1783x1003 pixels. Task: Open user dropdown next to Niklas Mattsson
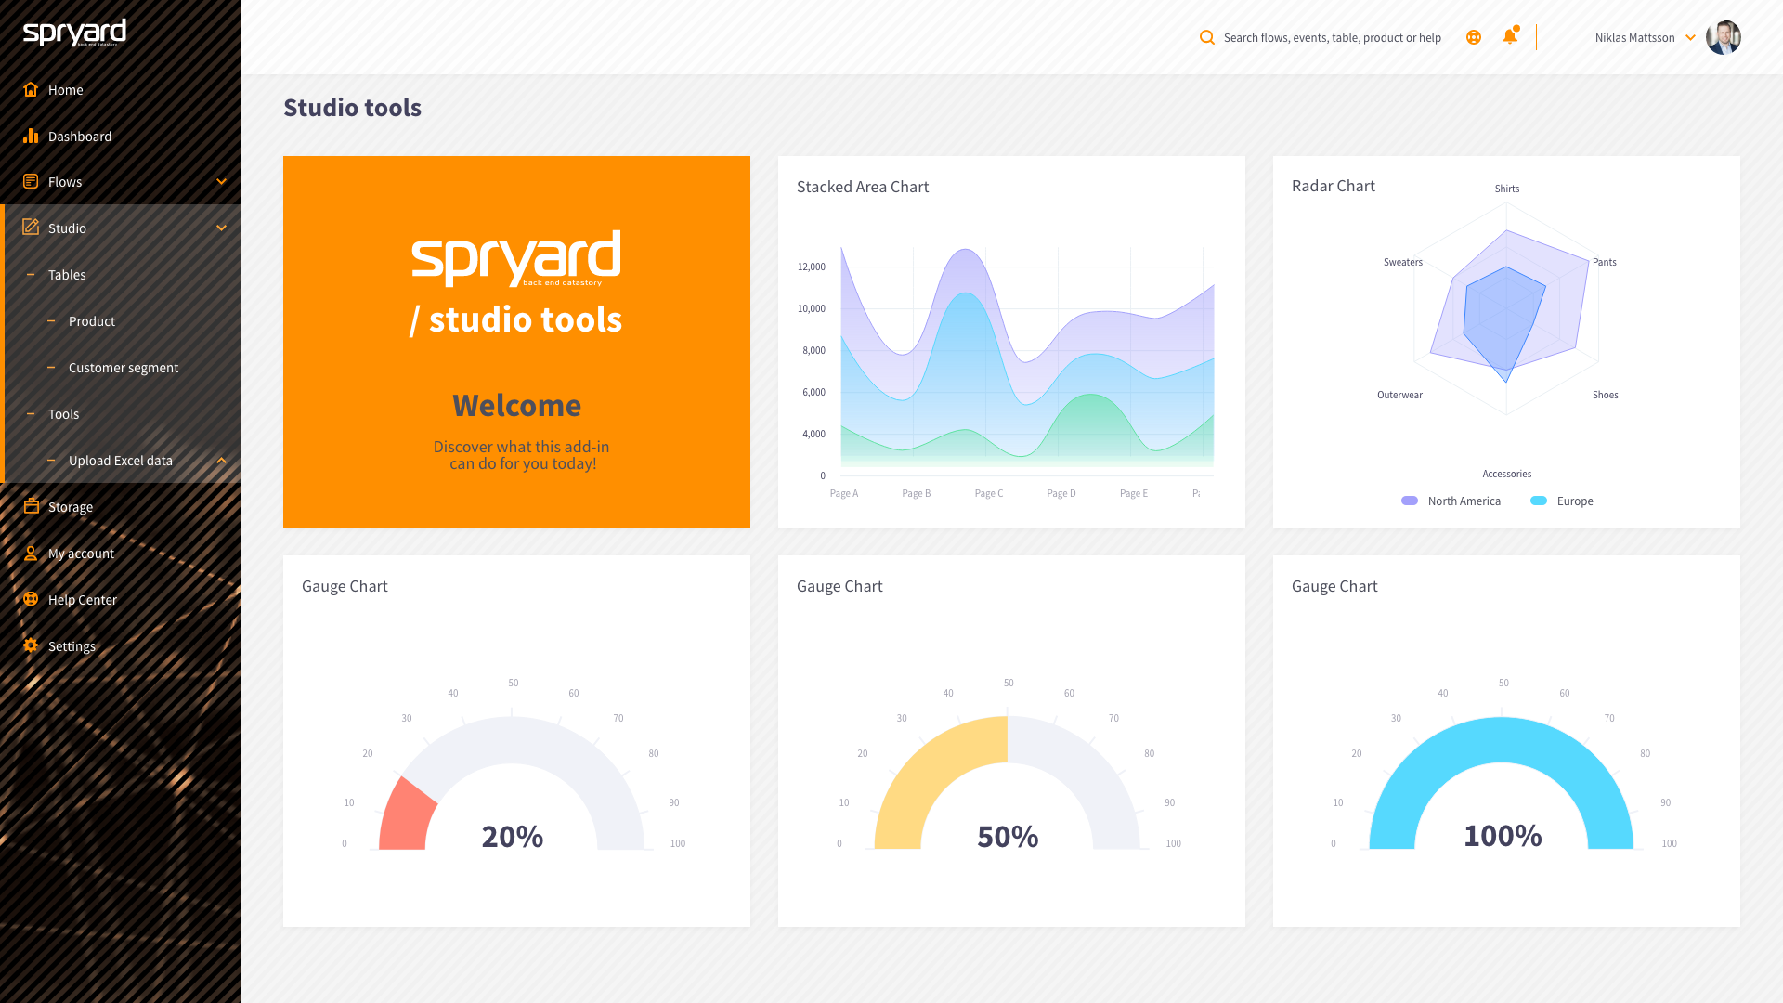pyautogui.click(x=1690, y=37)
